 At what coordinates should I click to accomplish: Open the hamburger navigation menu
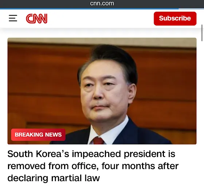[13, 18]
